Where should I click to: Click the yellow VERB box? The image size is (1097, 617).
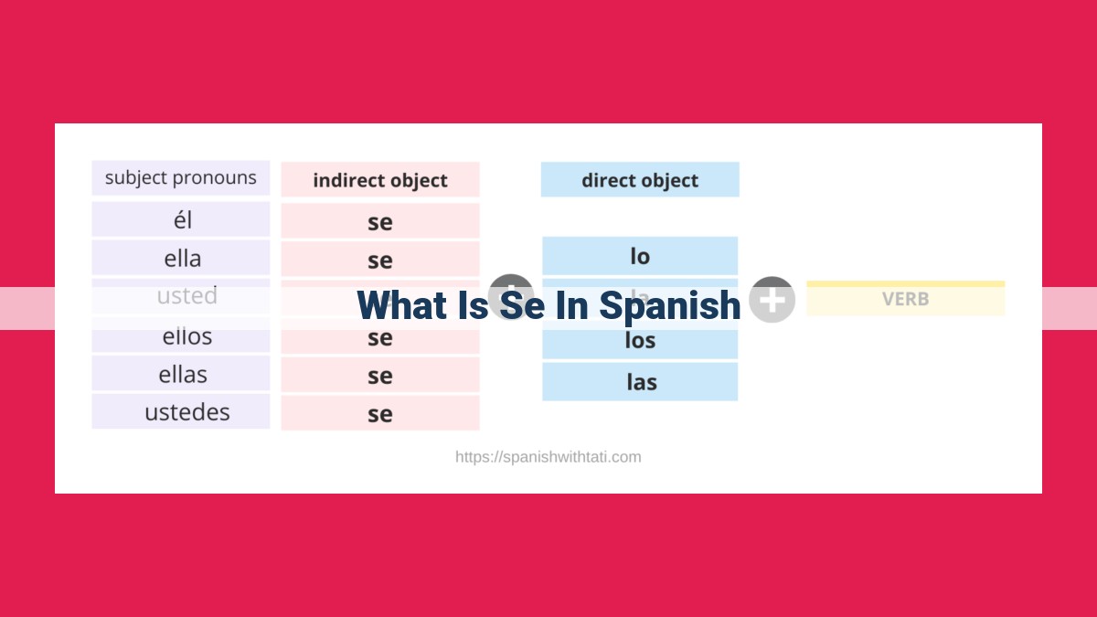(906, 299)
